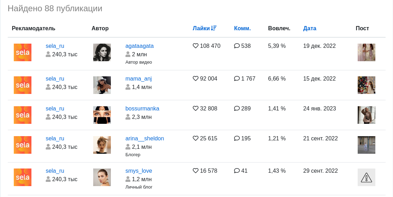Image resolution: width=393 pixels, height=197 pixels.
Task: Open the warning-icon post for smys_love
Action: (x=366, y=177)
